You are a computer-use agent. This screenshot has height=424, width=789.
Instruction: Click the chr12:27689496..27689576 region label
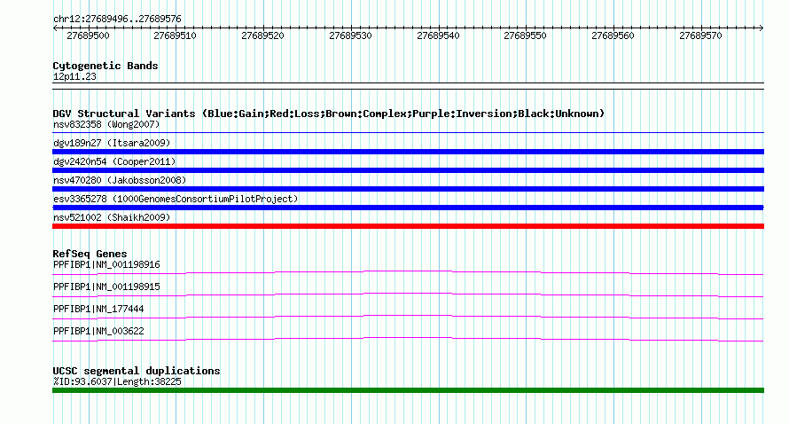tap(117, 20)
